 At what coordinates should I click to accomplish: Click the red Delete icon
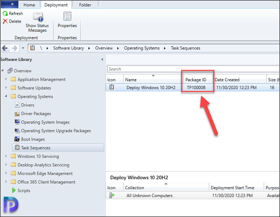coord(5,21)
